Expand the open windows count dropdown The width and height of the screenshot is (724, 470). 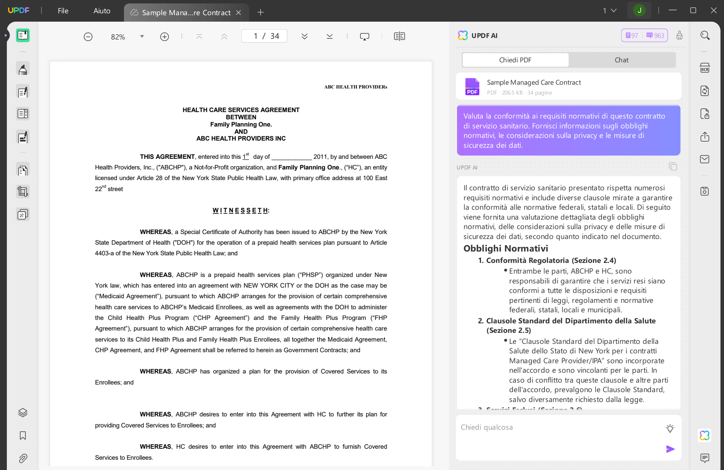pos(610,11)
